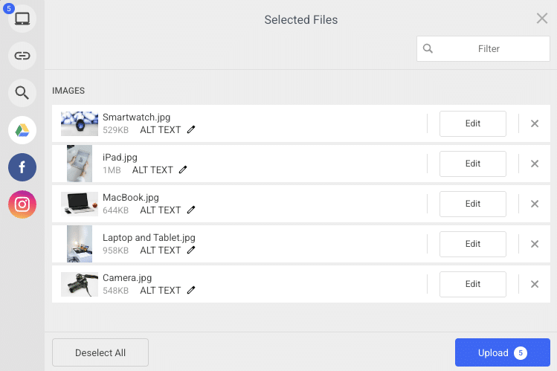Remove iPad.jpg with its X icon
The width and height of the screenshot is (557, 371).
click(x=535, y=164)
